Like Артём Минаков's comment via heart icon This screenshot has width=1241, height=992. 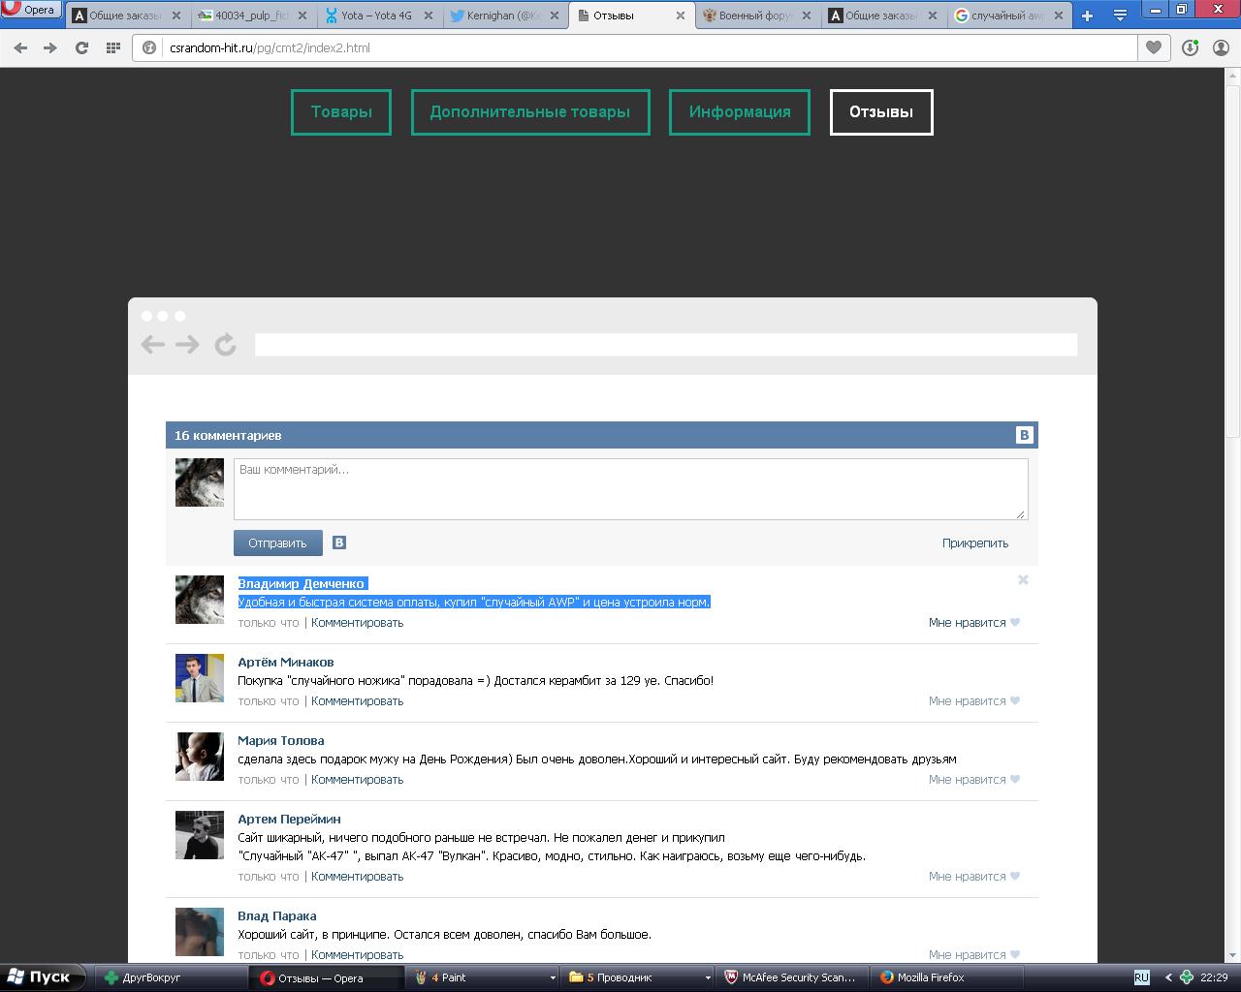pyautogui.click(x=1015, y=701)
